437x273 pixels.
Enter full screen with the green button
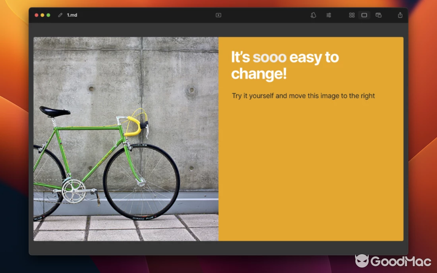point(48,15)
